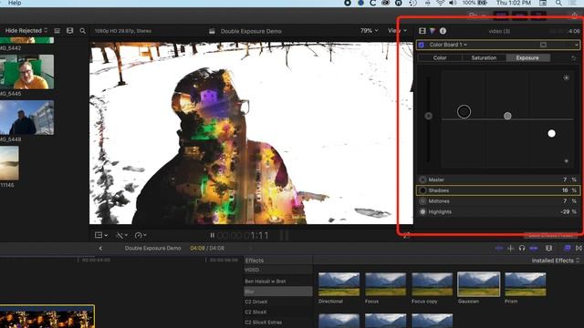Click the Midtones gray puck on color board

(x=507, y=116)
